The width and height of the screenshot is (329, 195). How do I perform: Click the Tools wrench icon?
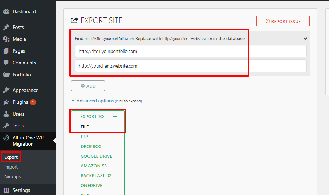(x=6, y=126)
